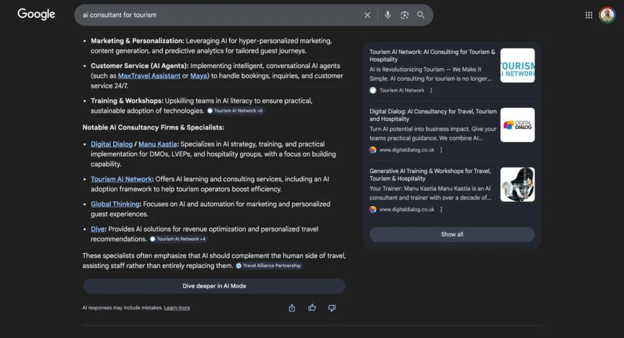This screenshot has width=624, height=338.
Task: Open options menu beside Generative AI Training source
Action: click(x=441, y=209)
